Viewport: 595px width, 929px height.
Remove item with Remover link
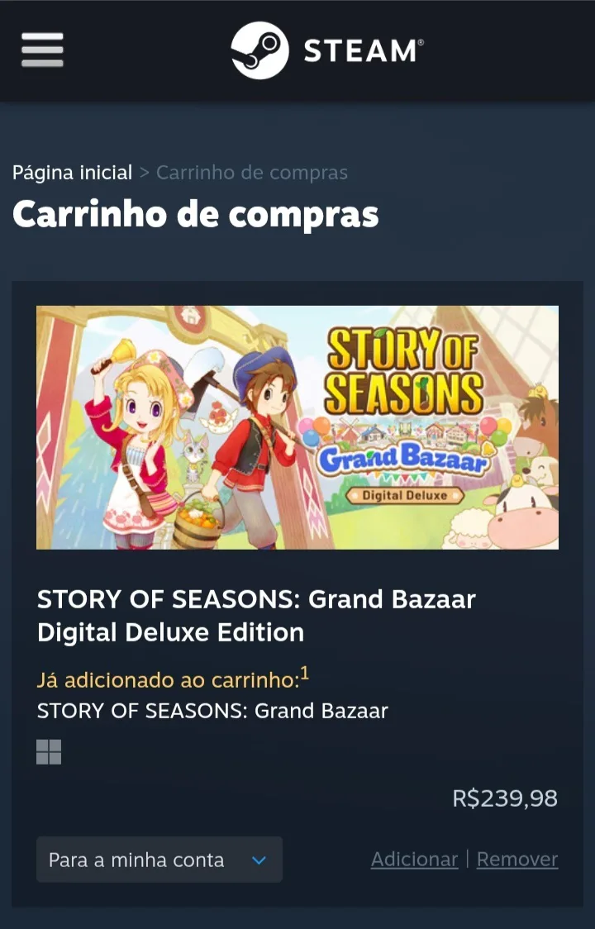(x=517, y=859)
